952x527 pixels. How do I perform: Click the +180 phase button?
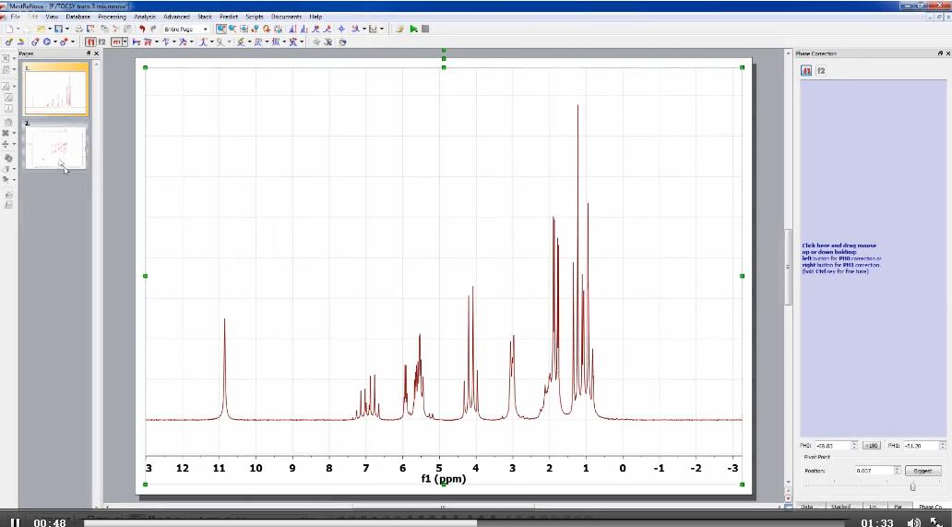tap(872, 446)
